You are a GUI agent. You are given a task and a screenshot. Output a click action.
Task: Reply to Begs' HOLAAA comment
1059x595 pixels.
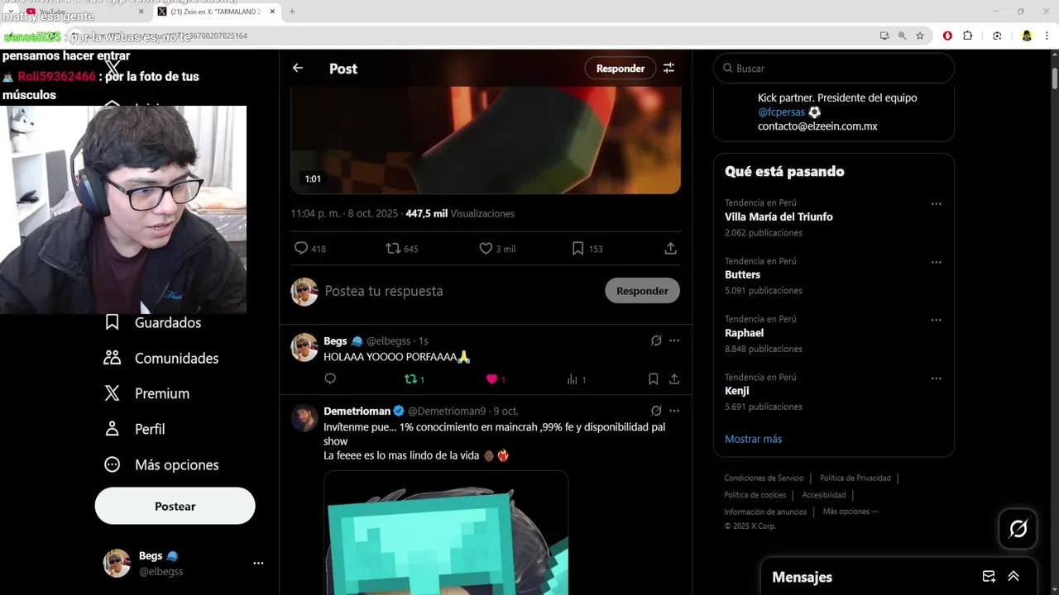click(x=330, y=378)
